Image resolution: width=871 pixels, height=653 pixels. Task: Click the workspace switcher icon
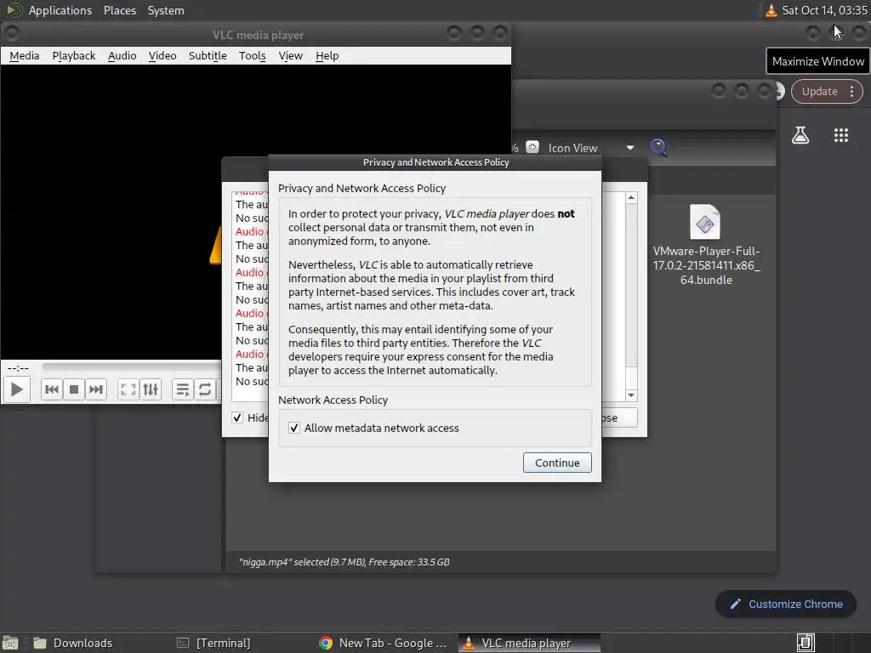pos(806,643)
